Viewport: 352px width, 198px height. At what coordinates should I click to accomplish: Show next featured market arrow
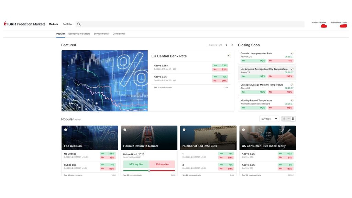[x=232, y=45]
